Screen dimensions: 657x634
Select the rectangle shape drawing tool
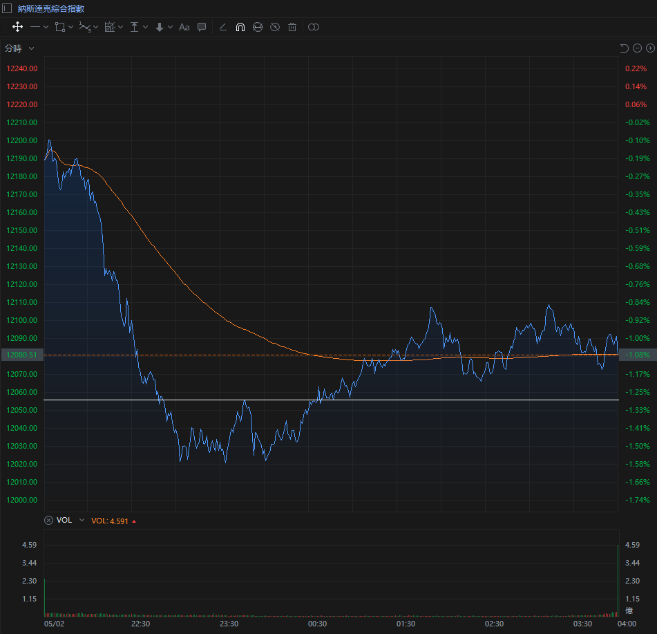(60, 27)
